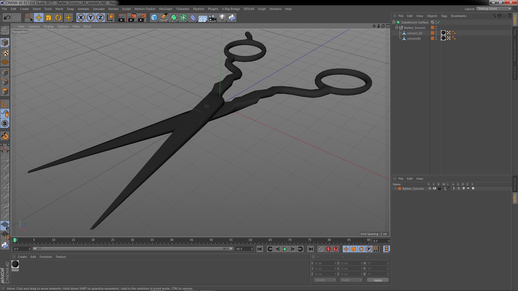
Task: Toggle the Subdivision Surface enable checkmark
Action: pyautogui.click(x=439, y=22)
